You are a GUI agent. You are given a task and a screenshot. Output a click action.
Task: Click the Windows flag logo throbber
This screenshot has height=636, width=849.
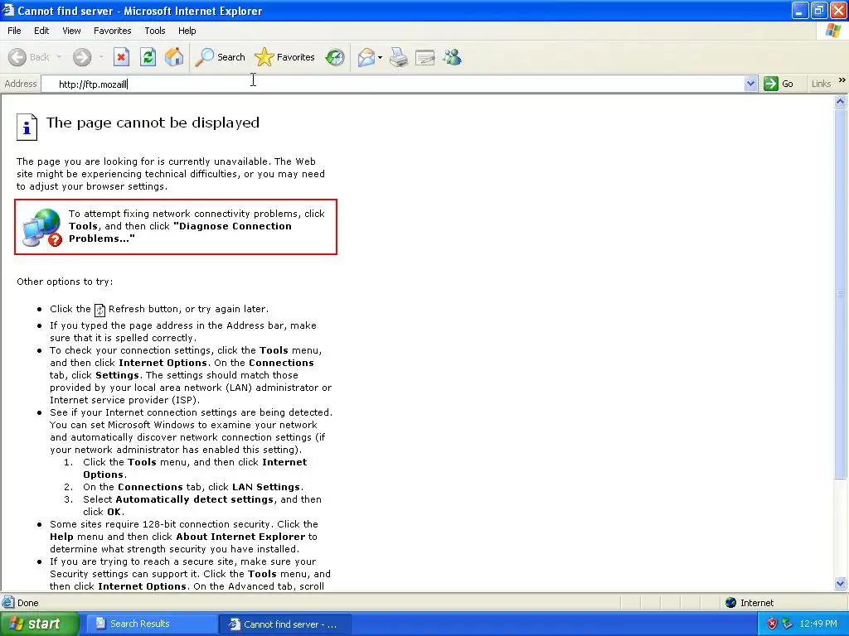click(833, 31)
